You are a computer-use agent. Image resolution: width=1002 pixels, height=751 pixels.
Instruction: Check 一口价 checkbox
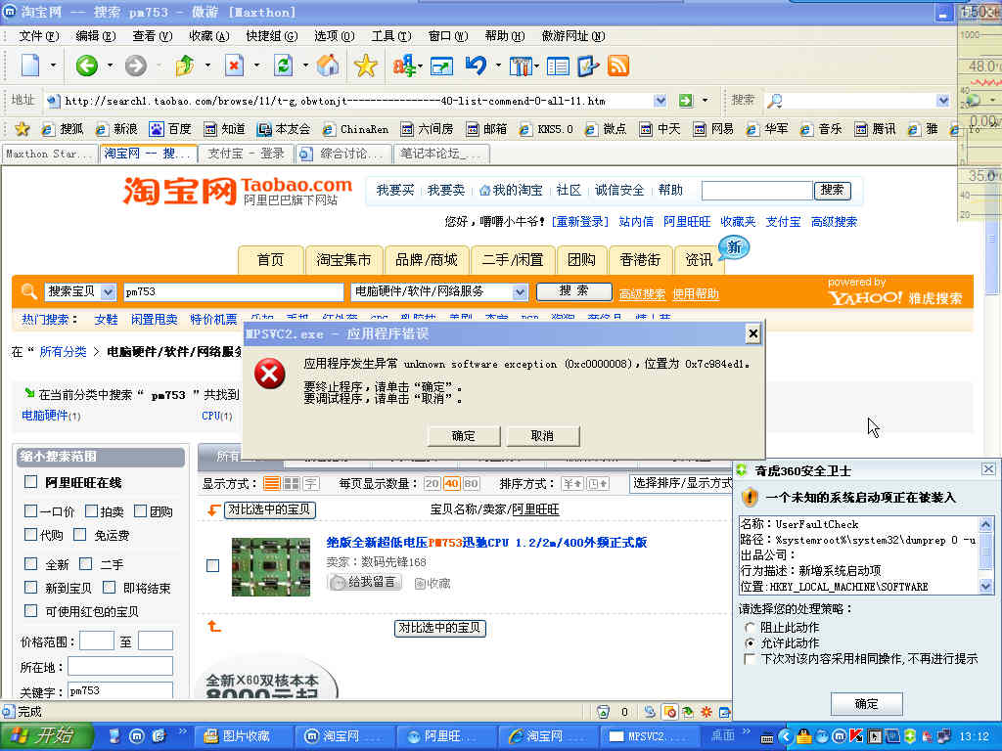pyautogui.click(x=30, y=510)
